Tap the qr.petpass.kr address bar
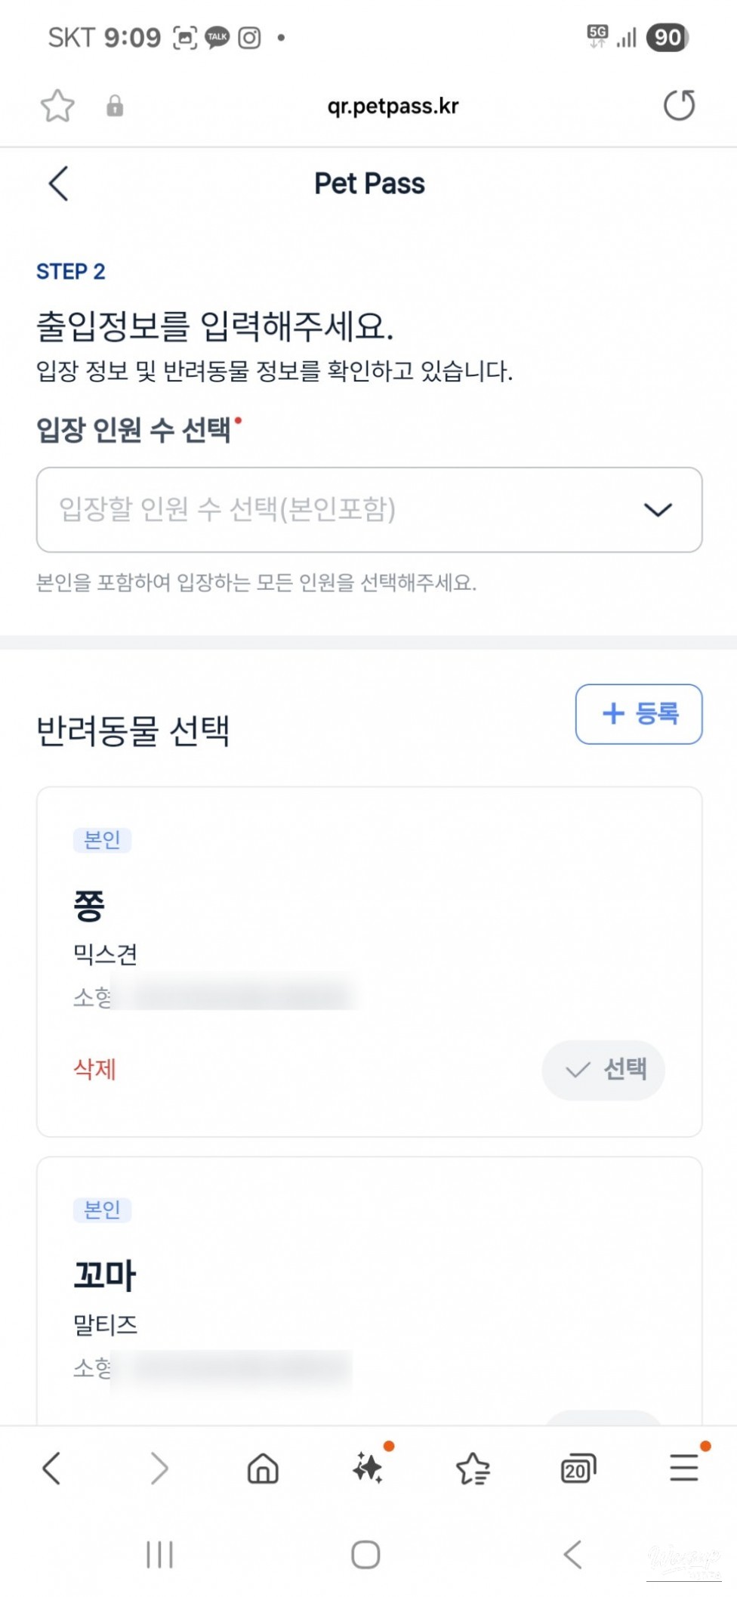This screenshot has height=1597, width=737. click(393, 106)
